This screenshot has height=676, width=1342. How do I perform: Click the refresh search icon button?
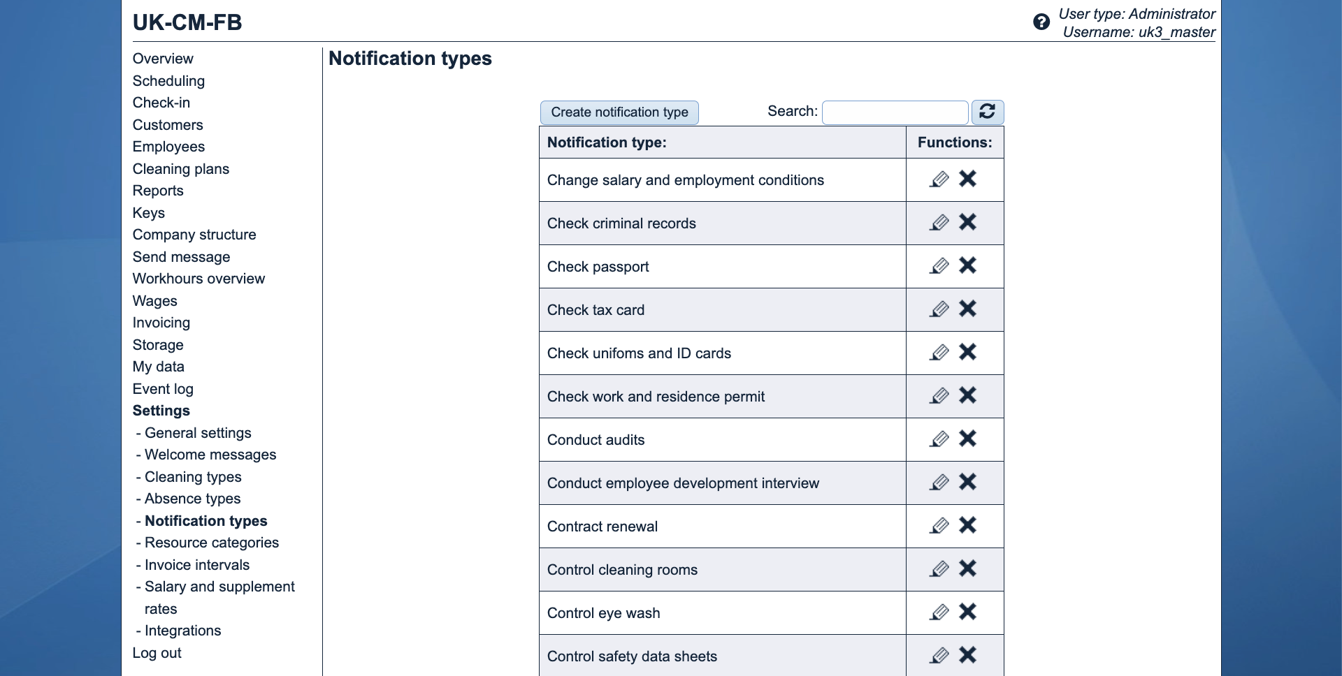click(x=987, y=112)
